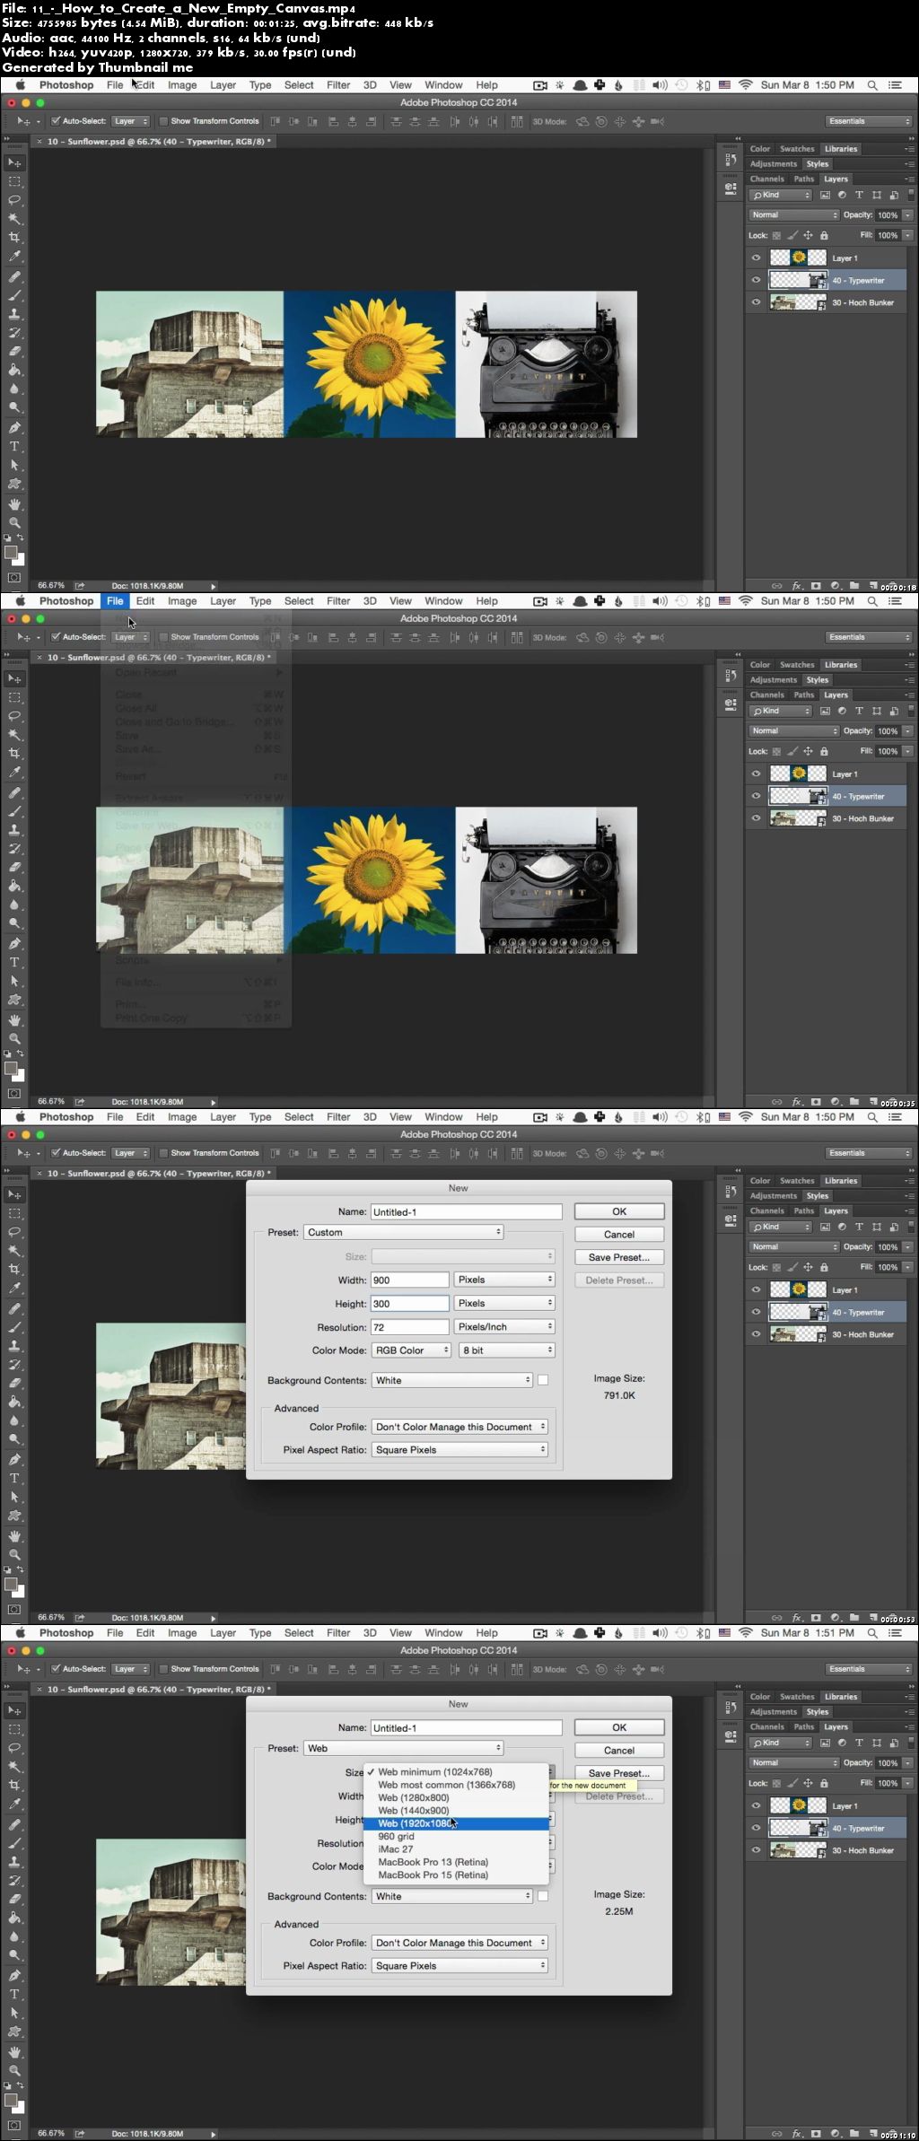Click Cancel in the New dialog with Web preset
919x2141 pixels.
pos(619,1751)
